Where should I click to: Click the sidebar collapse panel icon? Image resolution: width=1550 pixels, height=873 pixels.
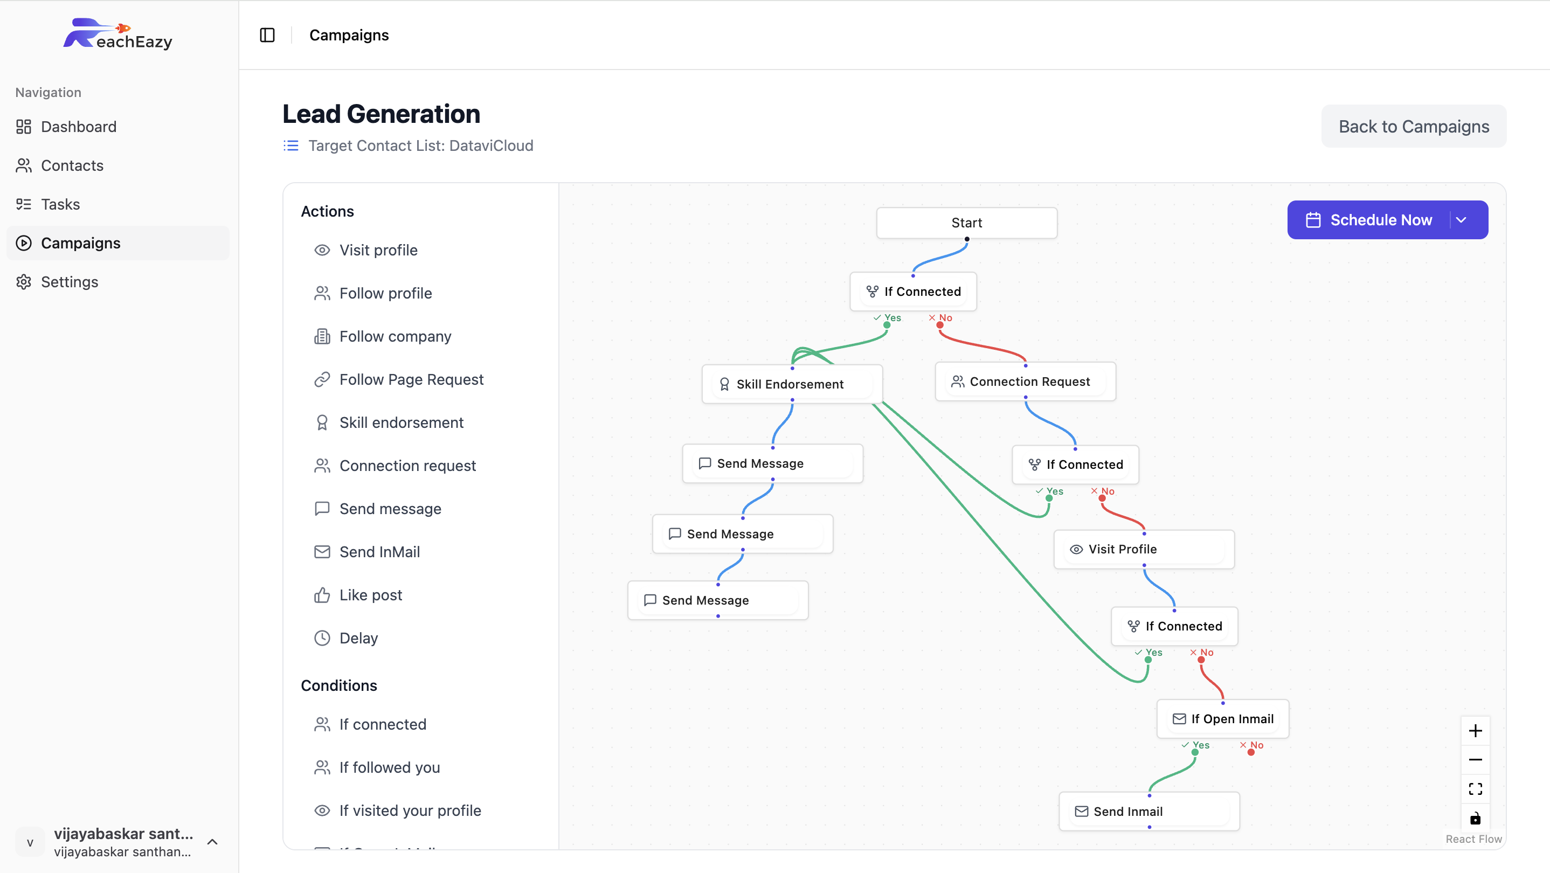pyautogui.click(x=267, y=35)
